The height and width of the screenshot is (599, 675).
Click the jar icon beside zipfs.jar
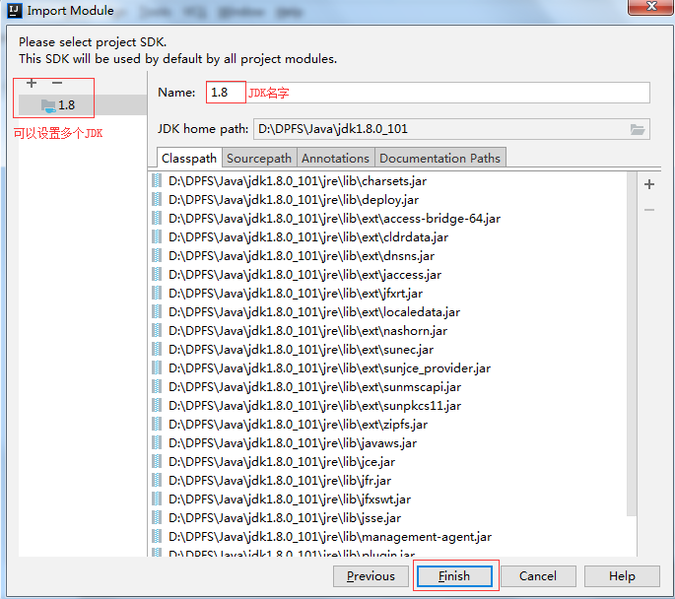157,425
